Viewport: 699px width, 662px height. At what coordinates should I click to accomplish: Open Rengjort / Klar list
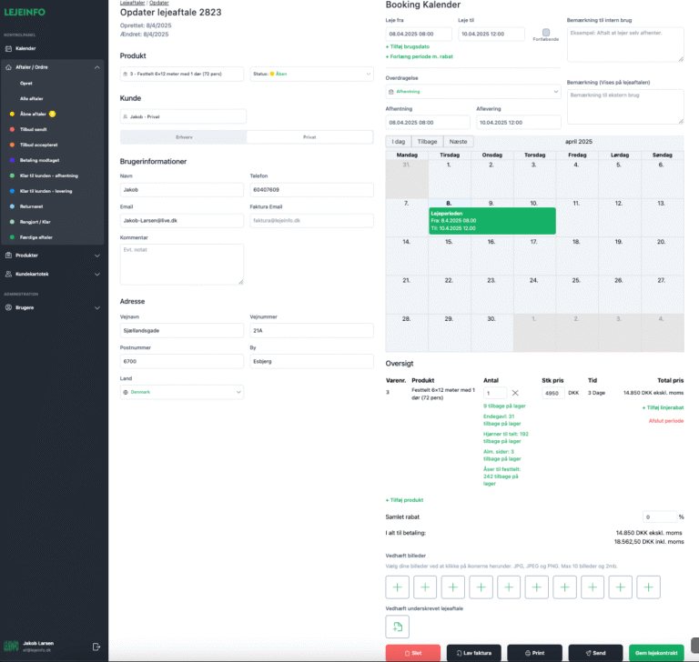tap(35, 222)
